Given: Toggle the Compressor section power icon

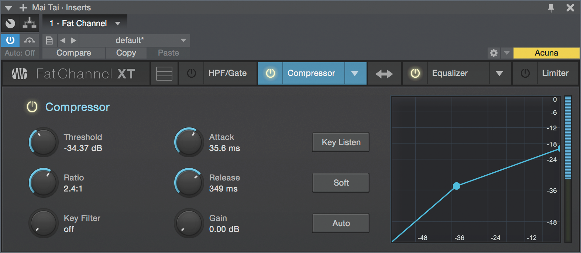Looking at the screenshot, I should pyautogui.click(x=32, y=107).
